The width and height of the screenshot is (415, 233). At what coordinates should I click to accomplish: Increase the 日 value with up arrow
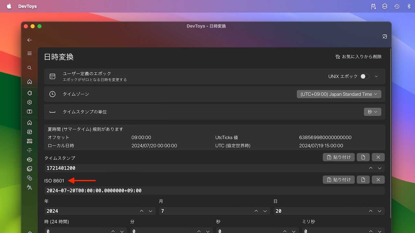click(371, 211)
